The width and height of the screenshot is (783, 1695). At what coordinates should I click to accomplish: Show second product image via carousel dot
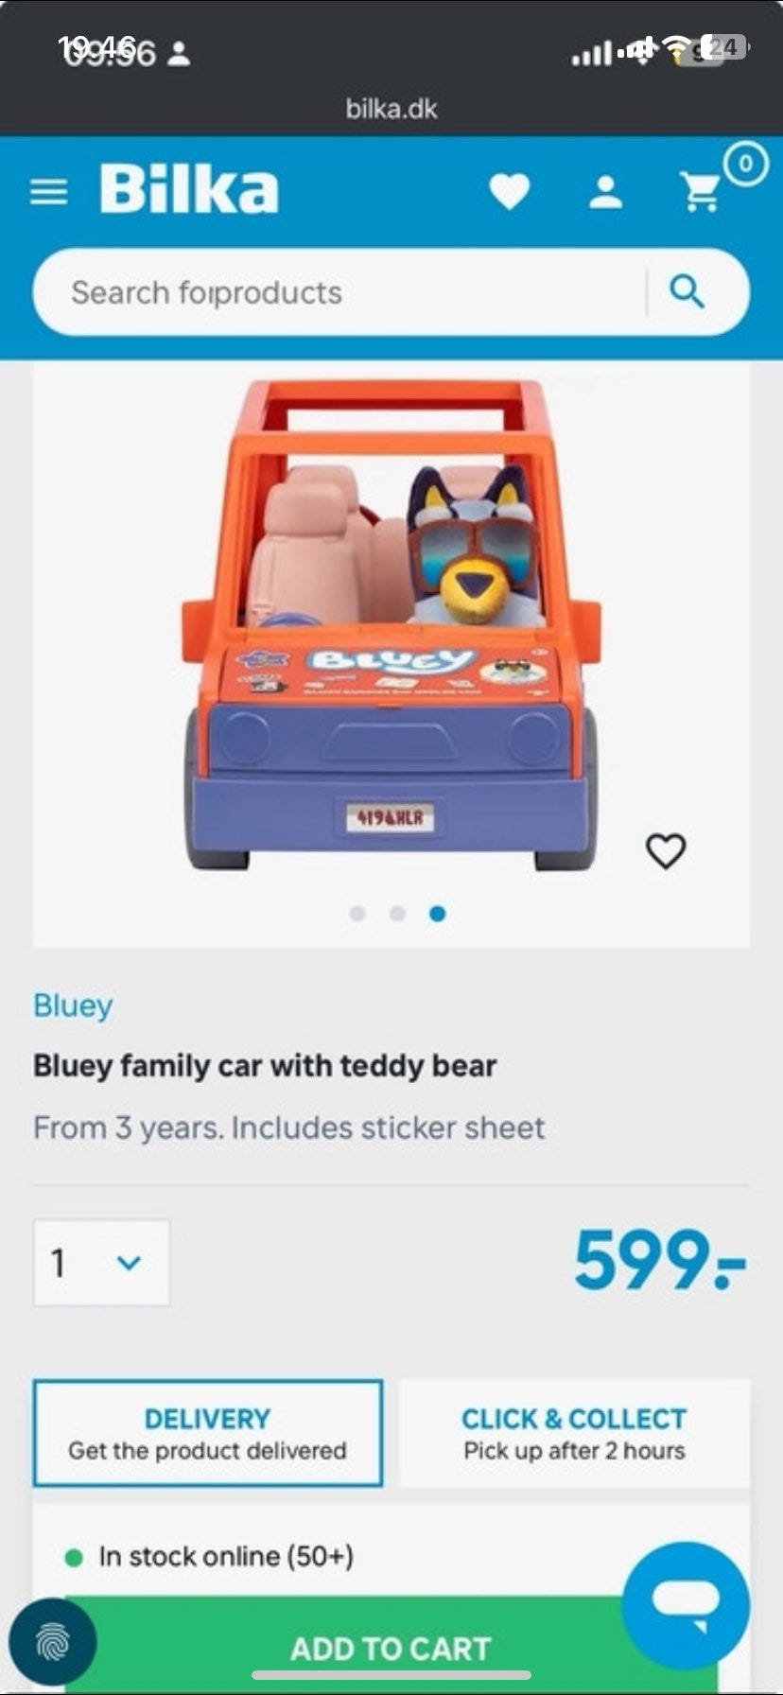(397, 914)
